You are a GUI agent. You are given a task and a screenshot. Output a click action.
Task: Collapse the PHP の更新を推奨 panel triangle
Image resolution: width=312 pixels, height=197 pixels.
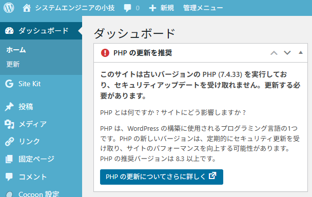point(301,53)
